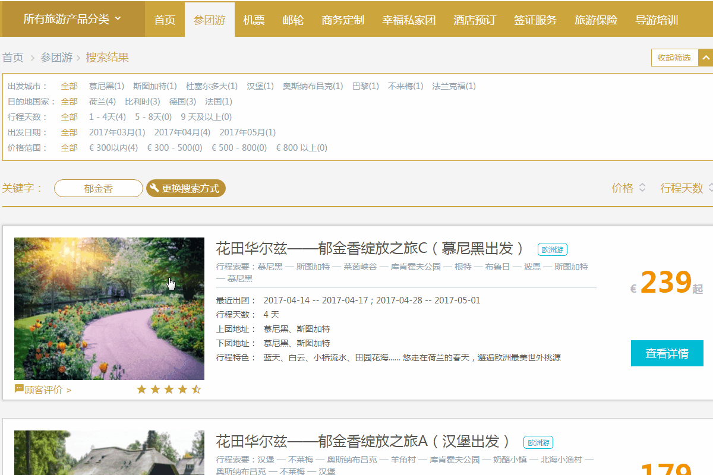713x475 pixels.
Task: Click the wrench icon to change search method
Action: click(154, 188)
